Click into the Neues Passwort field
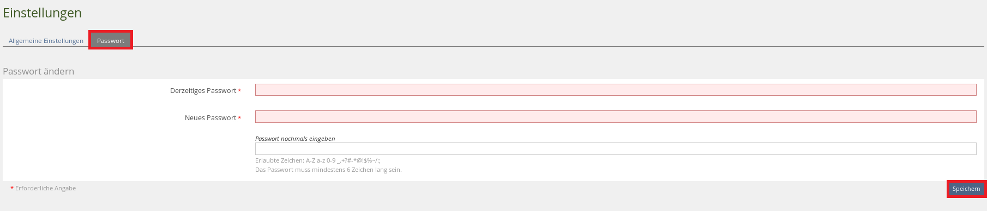This screenshot has height=211, width=987. point(616,116)
